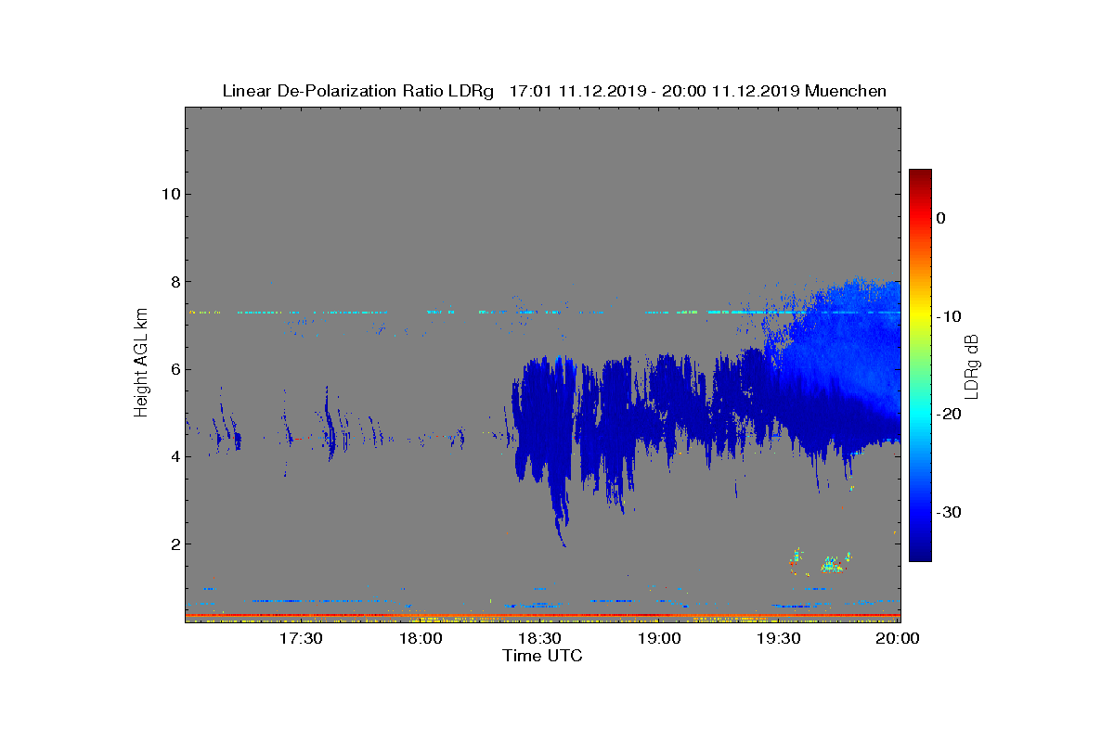Image resolution: width=1114 pixels, height=742 pixels.
Task: Click the 'Time UTC' axis label
Action: pos(542,656)
